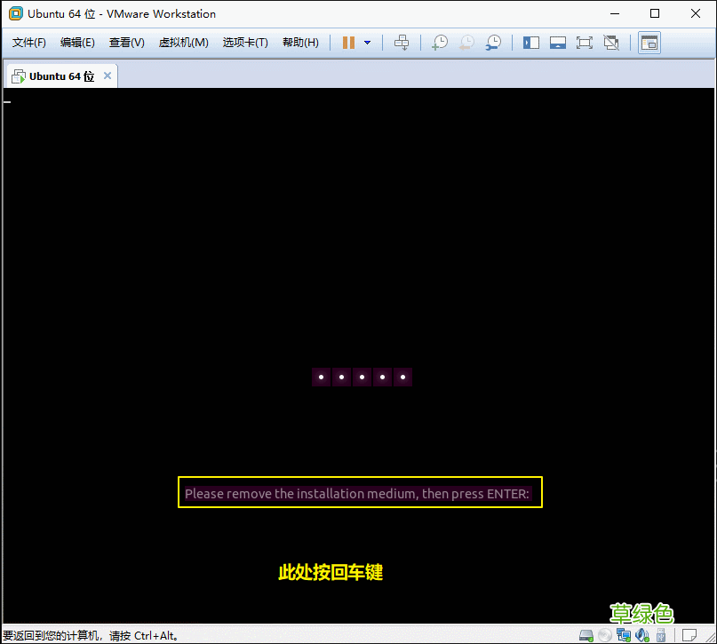Maximize the VMware Workstation window

[x=655, y=13]
